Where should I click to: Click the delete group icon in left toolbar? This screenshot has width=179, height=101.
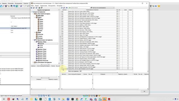(36, 8)
